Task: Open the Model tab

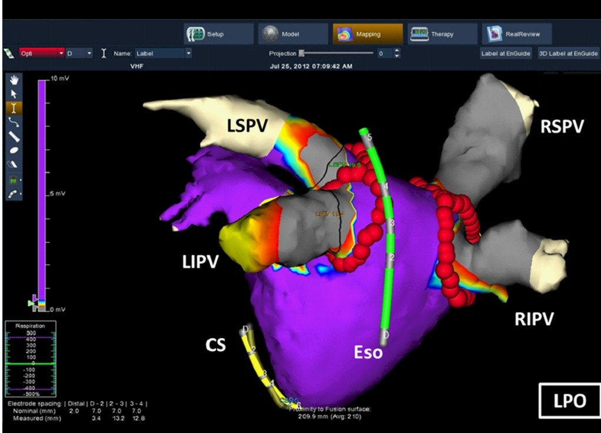Action: point(293,34)
